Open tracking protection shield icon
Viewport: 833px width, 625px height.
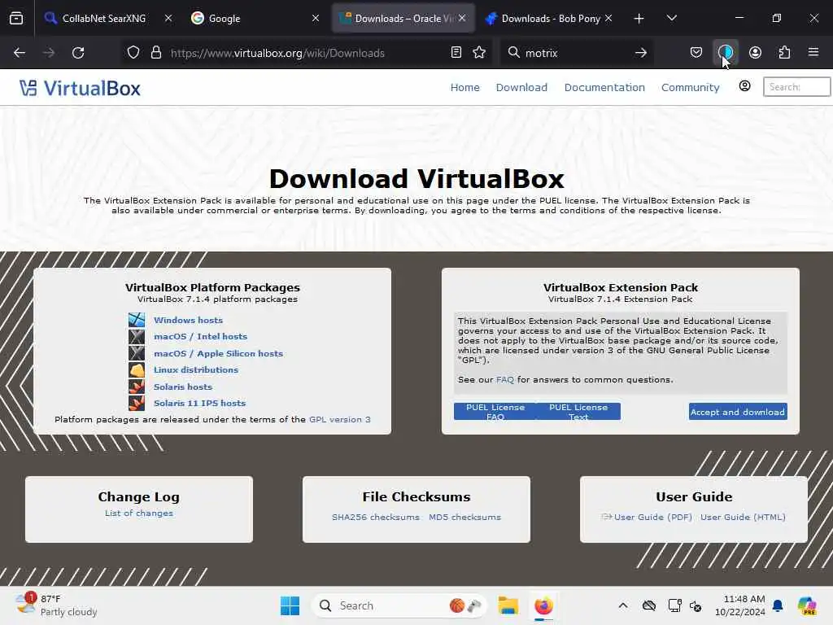coord(133,53)
